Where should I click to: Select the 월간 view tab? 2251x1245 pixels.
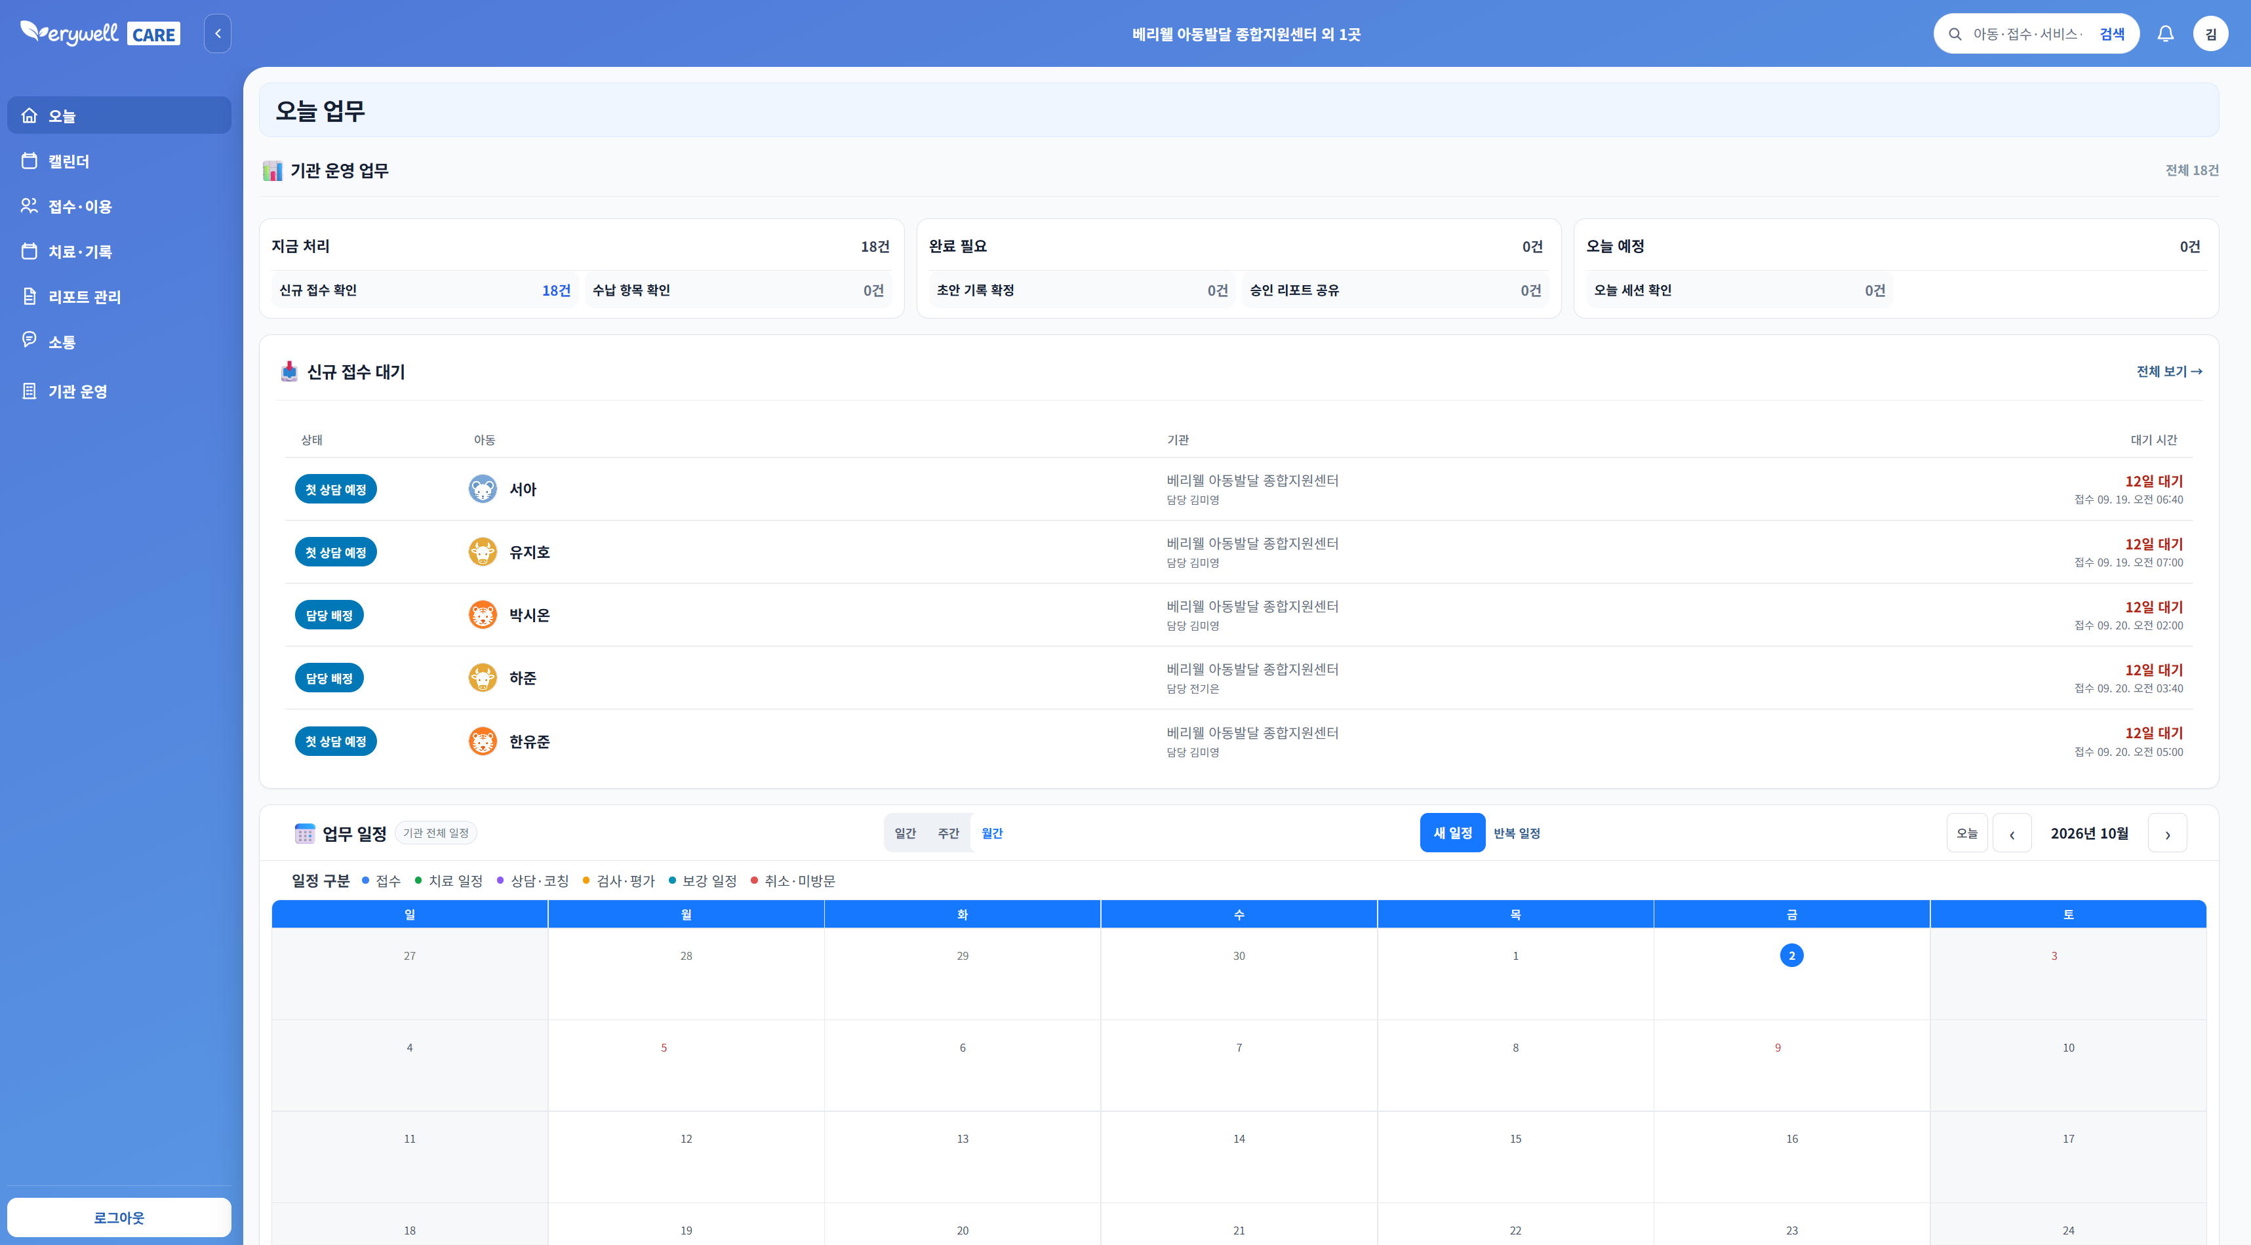tap(992, 833)
